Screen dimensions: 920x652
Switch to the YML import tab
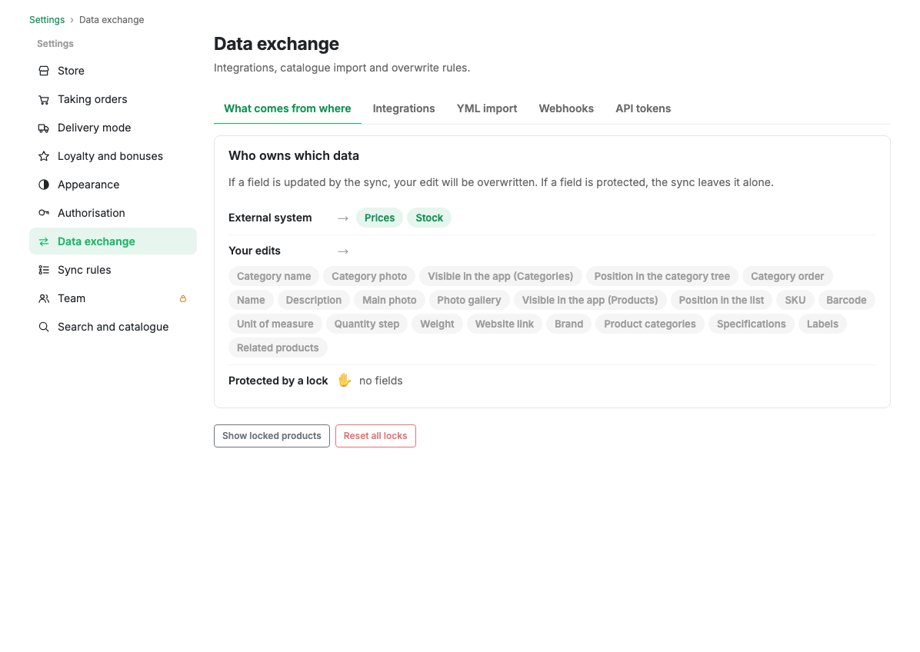click(487, 108)
